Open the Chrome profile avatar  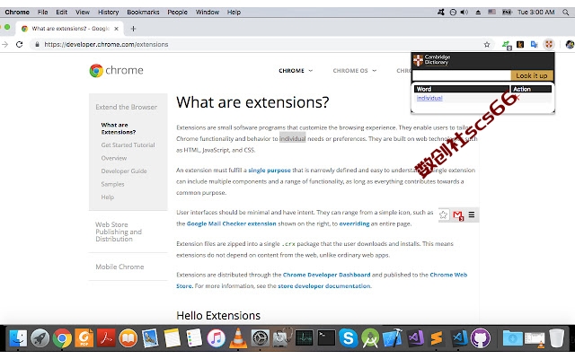(x=570, y=44)
